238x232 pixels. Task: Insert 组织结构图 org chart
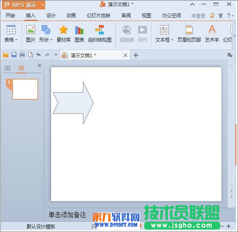pos(100,30)
